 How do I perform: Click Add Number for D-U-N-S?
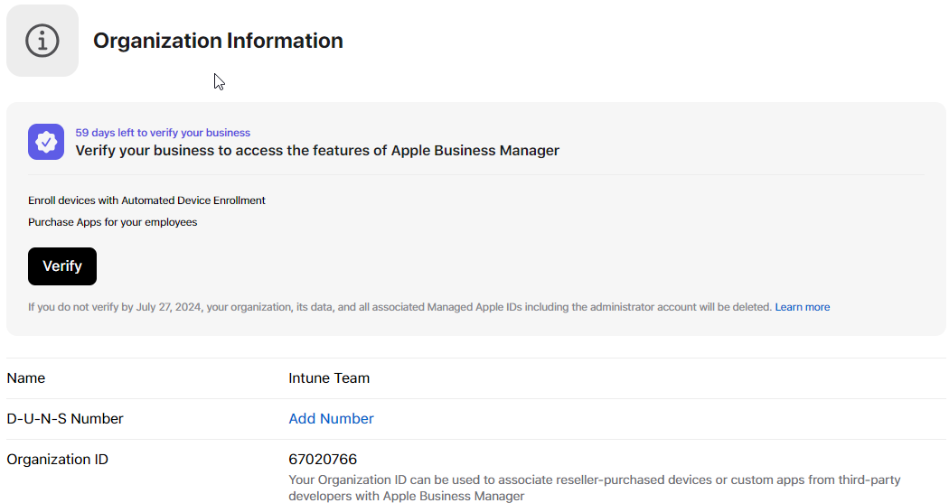pos(331,418)
